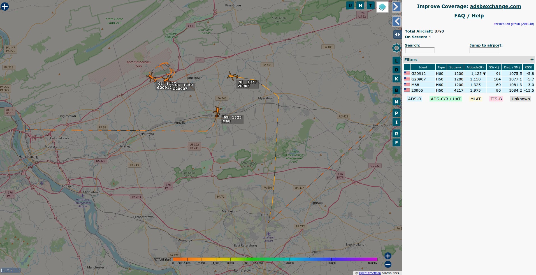The image size is (536, 275).
Task: Sort table by RSSI column
Action: pyautogui.click(x=528, y=67)
